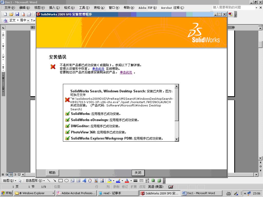Screen dimensions: 263x197
Task: Expand Font Color dropdown arrow
Action: pos(131,181)
